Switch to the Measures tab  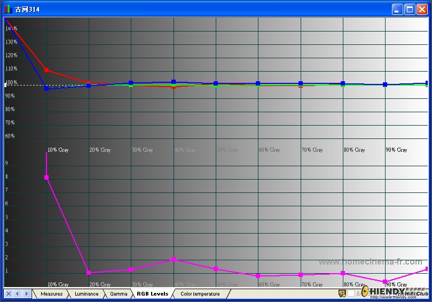(51, 294)
